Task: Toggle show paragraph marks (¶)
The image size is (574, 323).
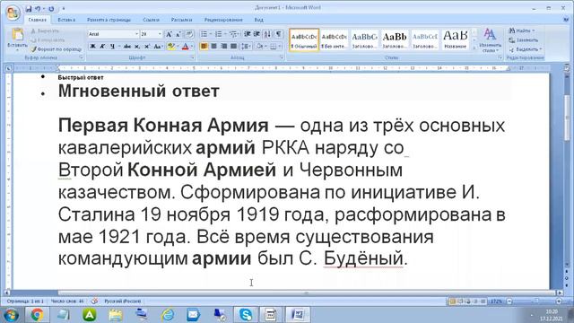Action: (x=279, y=34)
